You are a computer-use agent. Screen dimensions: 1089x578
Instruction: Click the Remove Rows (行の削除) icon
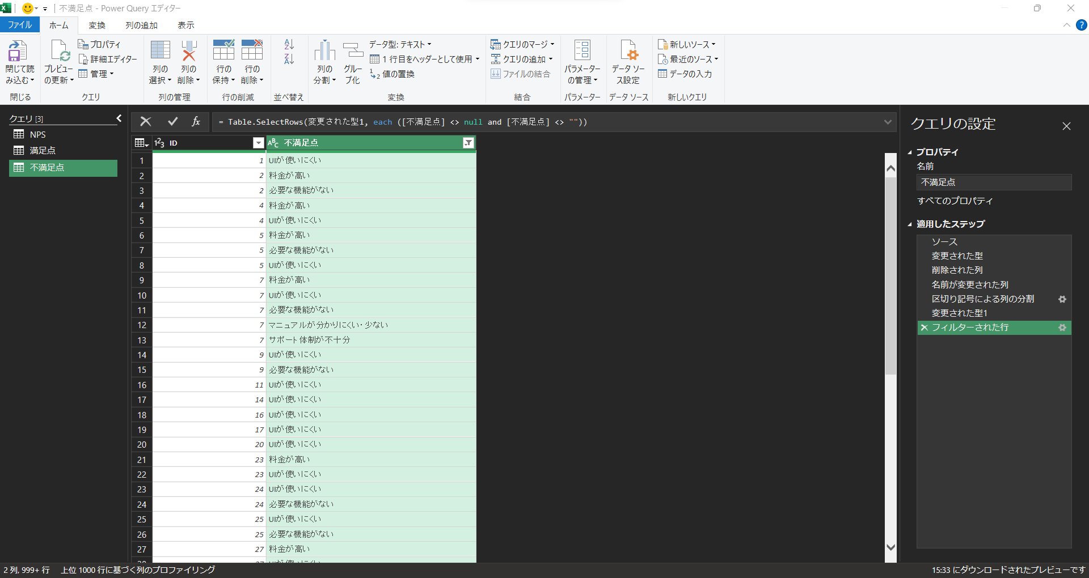[x=252, y=50]
